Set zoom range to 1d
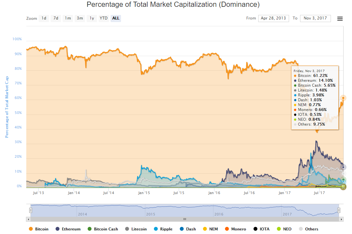Screen dimensions: 352x234 [x=44, y=18]
